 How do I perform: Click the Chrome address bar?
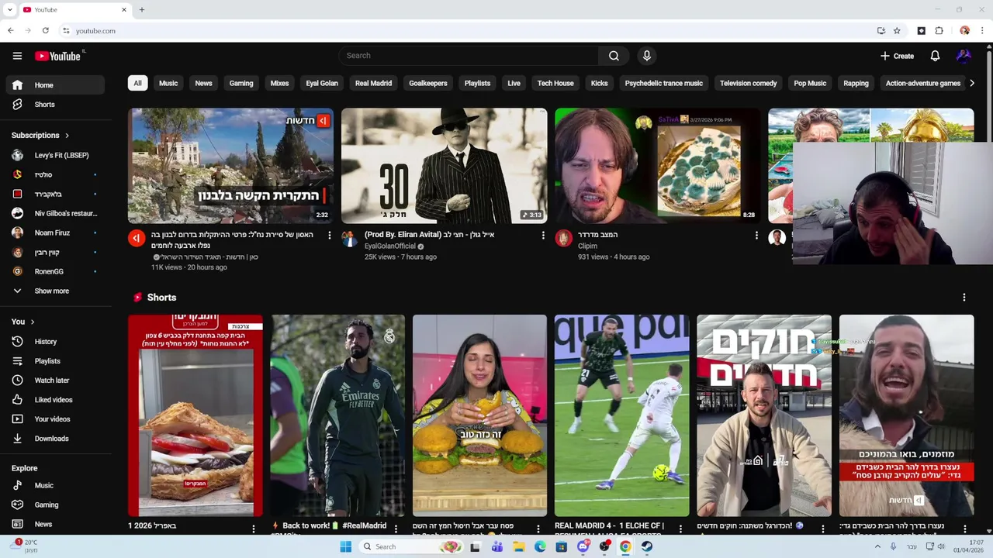(x=465, y=31)
